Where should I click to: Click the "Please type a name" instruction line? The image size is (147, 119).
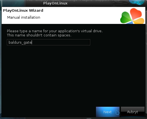click(55, 31)
